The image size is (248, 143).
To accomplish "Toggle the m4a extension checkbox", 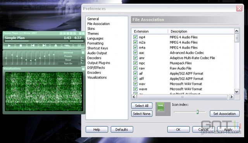I will click(135, 48).
